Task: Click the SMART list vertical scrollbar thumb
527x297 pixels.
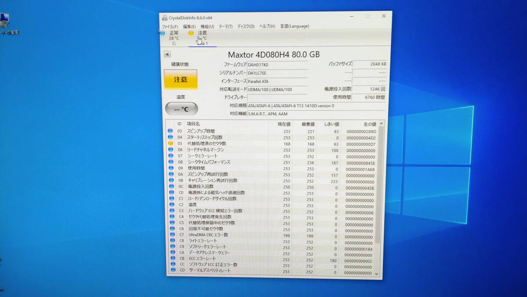Action: point(380,185)
